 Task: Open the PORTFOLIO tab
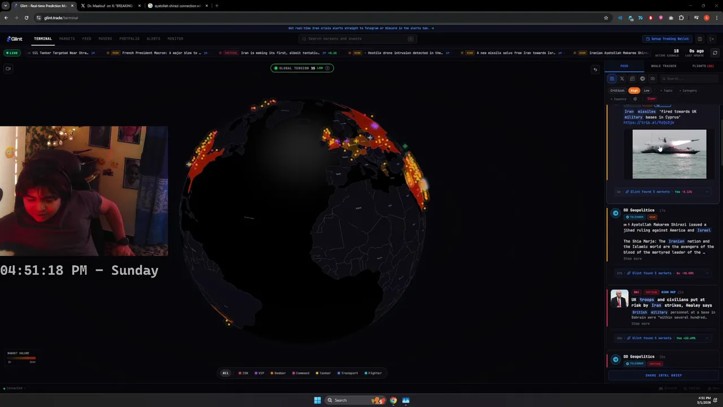(129, 39)
